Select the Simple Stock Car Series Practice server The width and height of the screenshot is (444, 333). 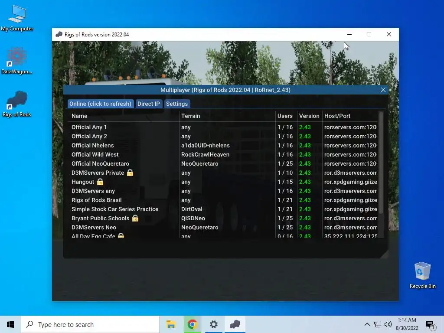[224, 209]
